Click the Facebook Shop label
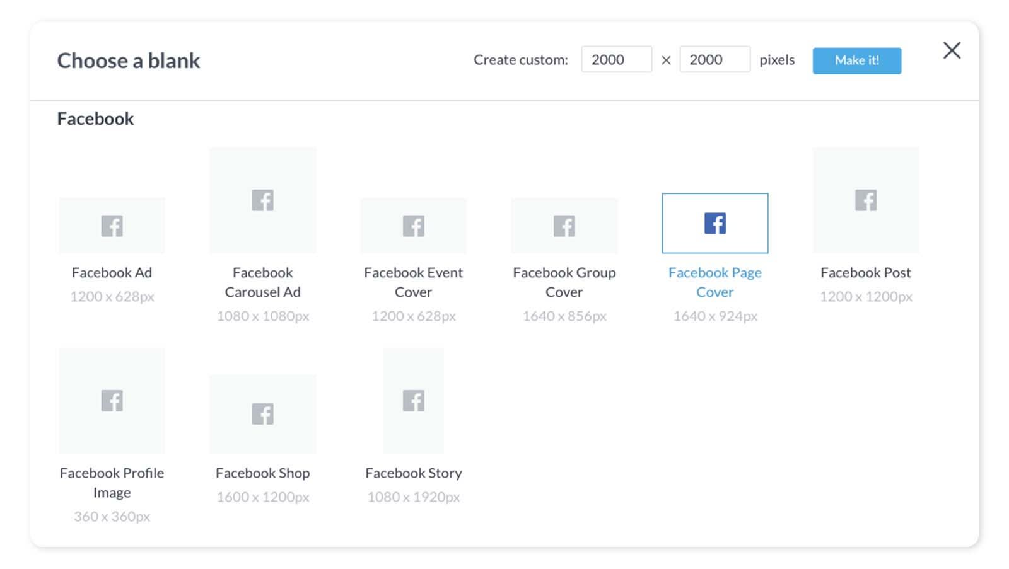This screenshot has height=569, width=1009. (x=262, y=473)
